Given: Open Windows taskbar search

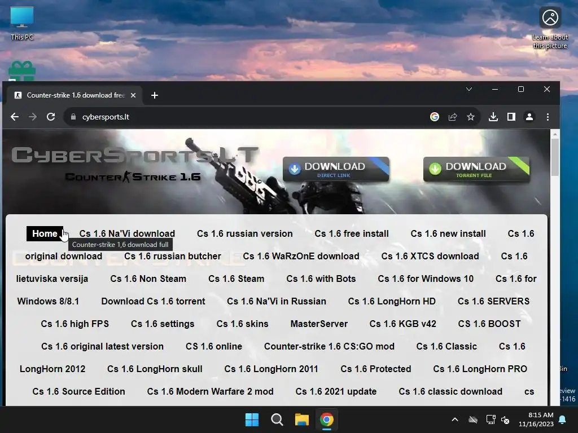Looking at the screenshot, I should point(277,419).
